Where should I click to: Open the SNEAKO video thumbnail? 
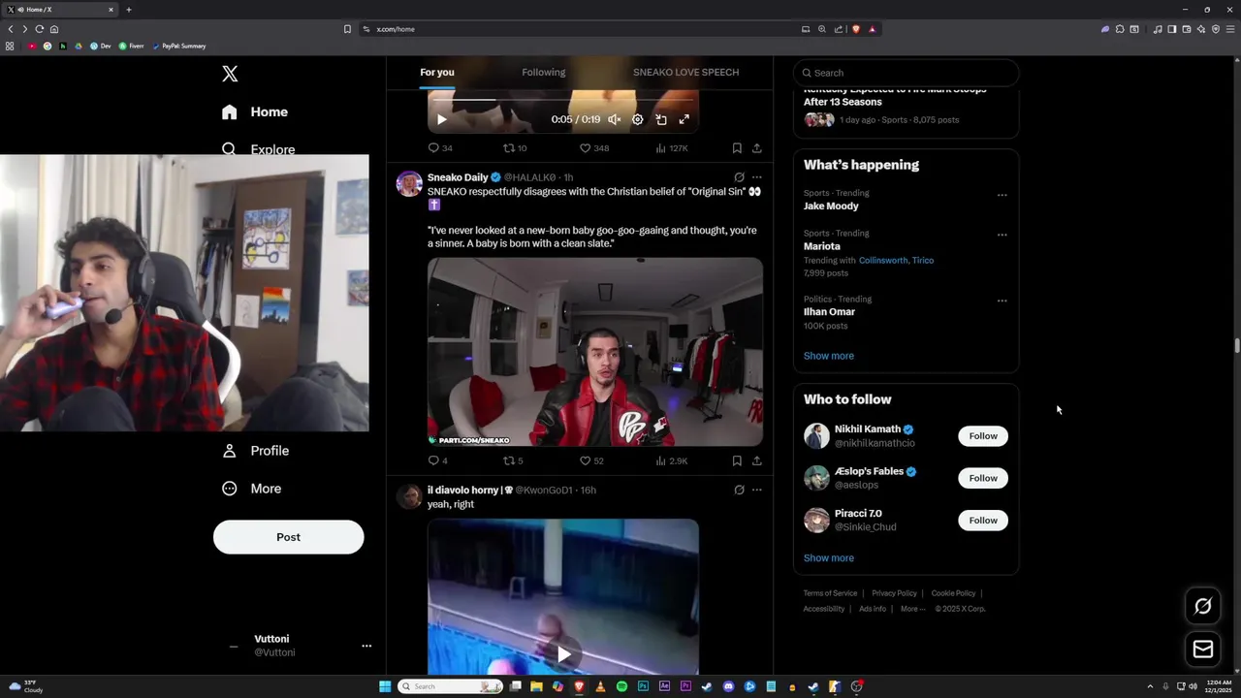595,352
